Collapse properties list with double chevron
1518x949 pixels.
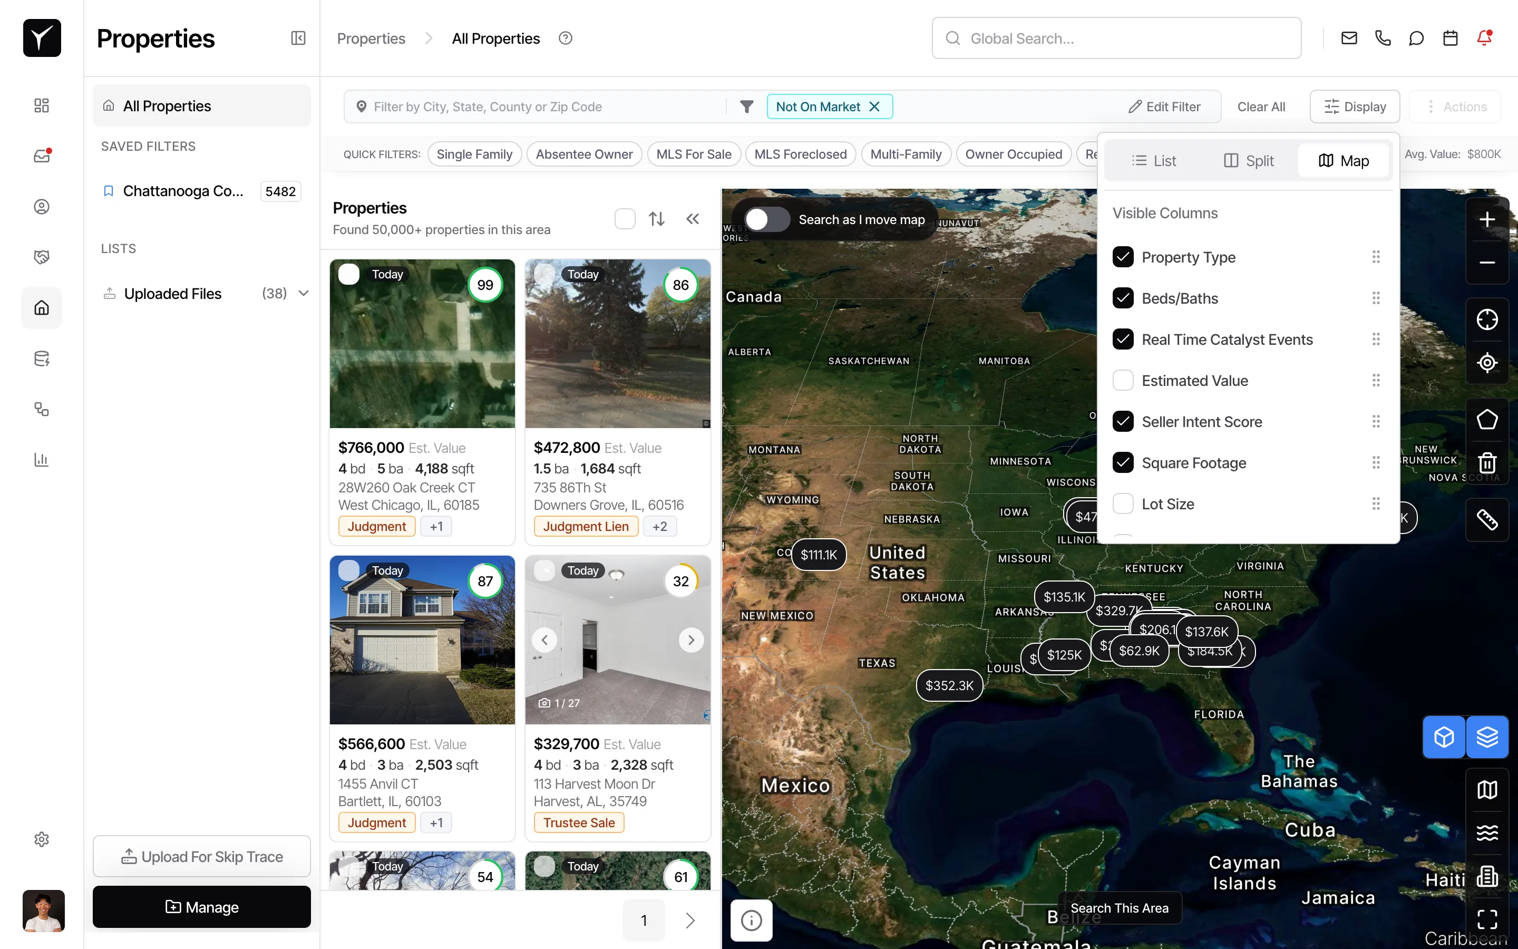point(693,219)
